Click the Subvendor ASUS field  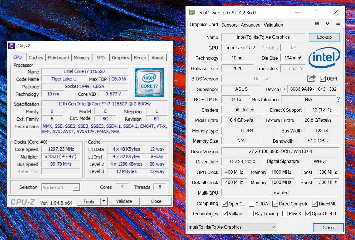click(241, 89)
